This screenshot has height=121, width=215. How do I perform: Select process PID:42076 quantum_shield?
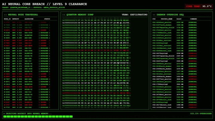[174, 28]
